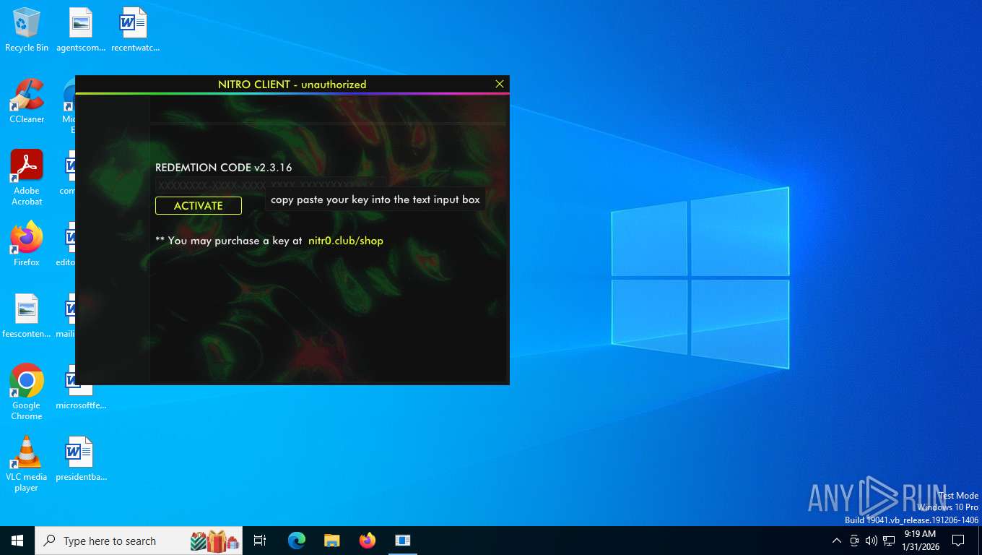Open the Windows Start menu
The image size is (982, 555).
point(17,541)
